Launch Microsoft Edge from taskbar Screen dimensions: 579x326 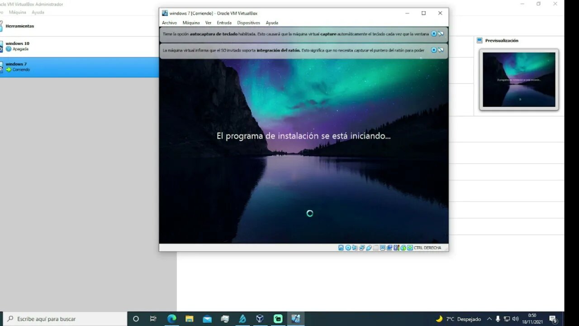click(x=171, y=319)
